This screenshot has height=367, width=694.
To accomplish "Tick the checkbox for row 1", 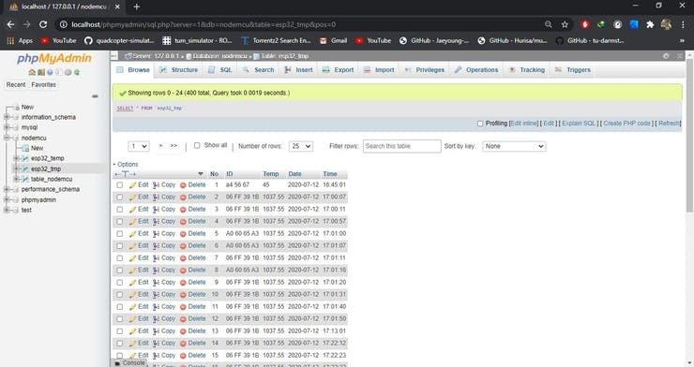I will (x=119, y=185).
